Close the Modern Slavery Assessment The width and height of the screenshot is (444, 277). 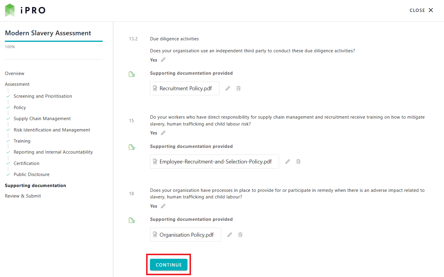(x=421, y=10)
